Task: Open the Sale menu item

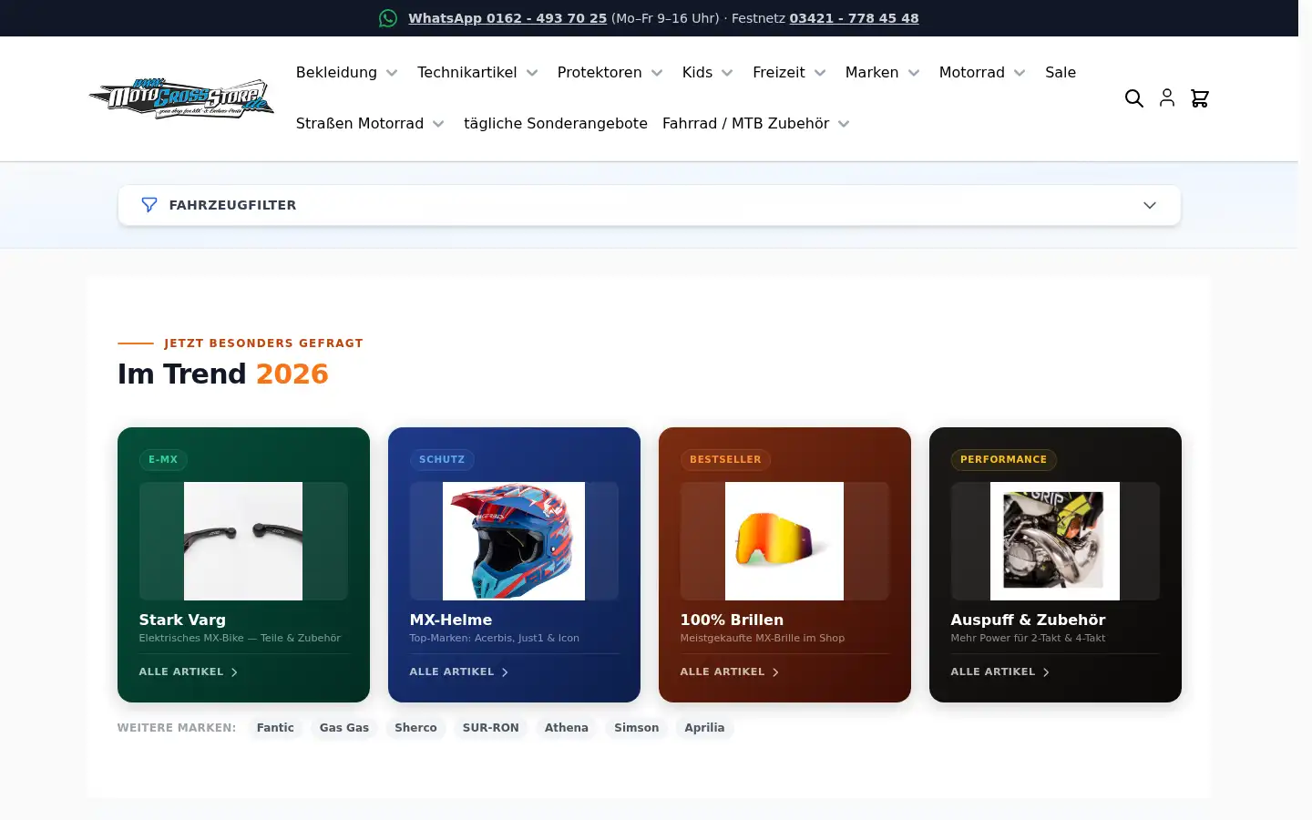Action: [x=1061, y=72]
